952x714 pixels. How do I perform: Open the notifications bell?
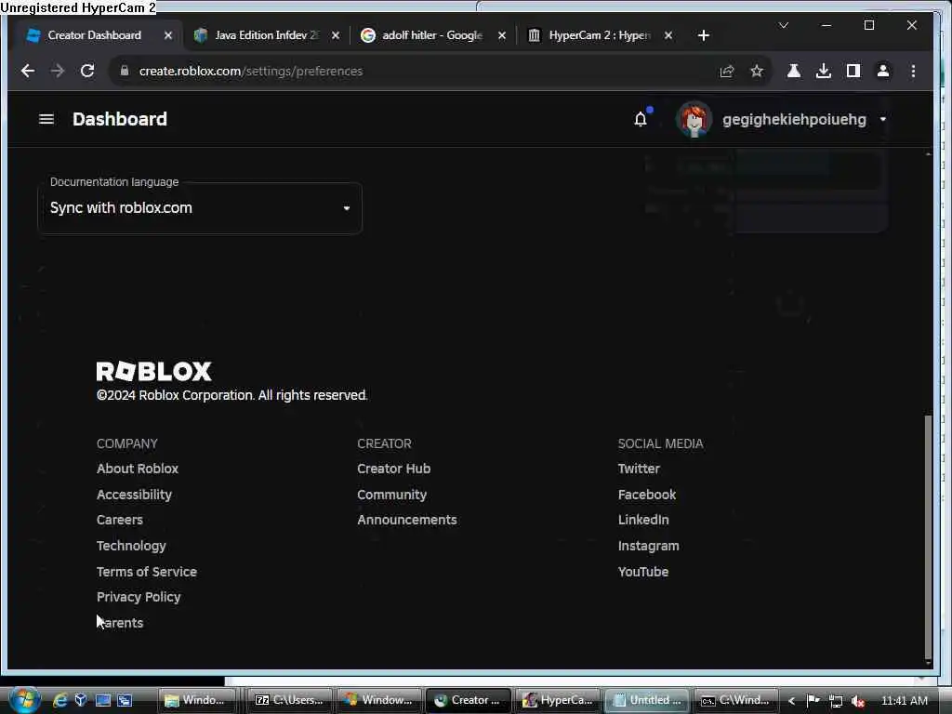[x=641, y=119]
